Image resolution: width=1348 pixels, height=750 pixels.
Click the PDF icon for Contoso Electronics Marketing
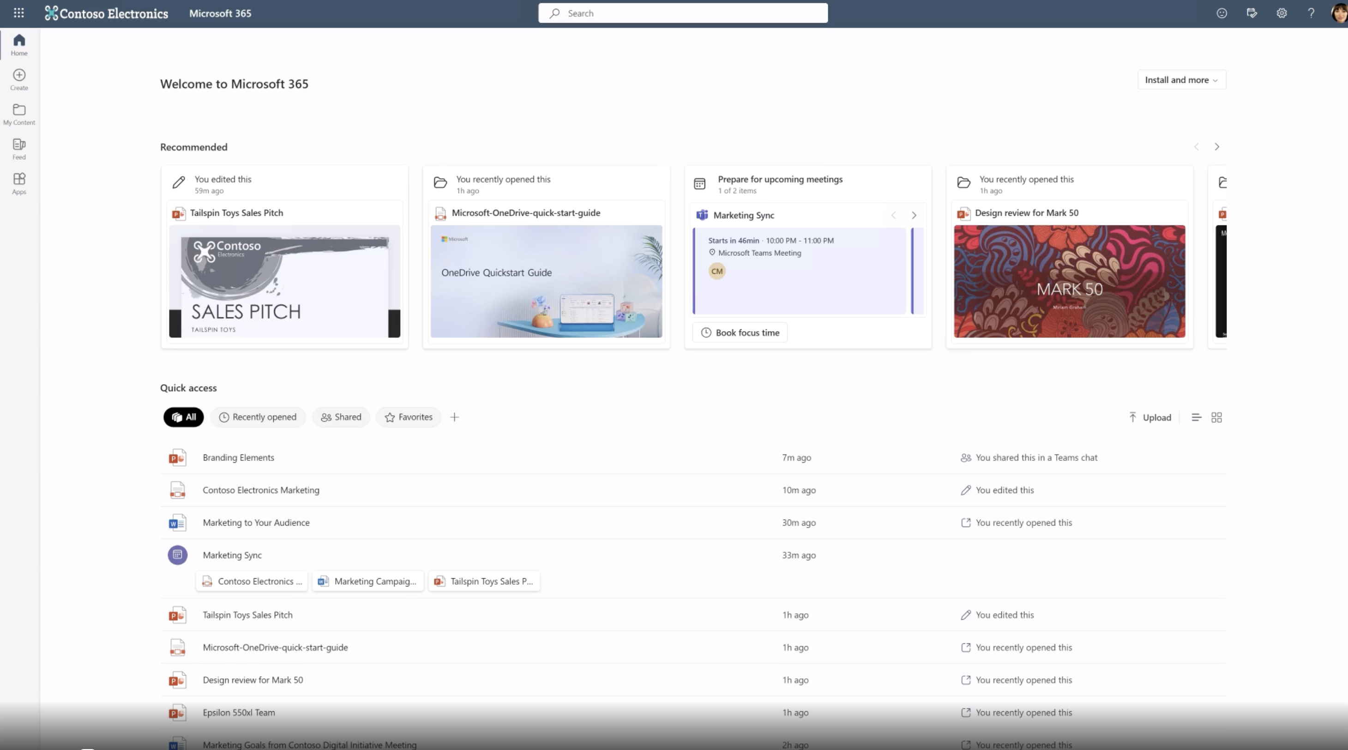[x=177, y=490]
